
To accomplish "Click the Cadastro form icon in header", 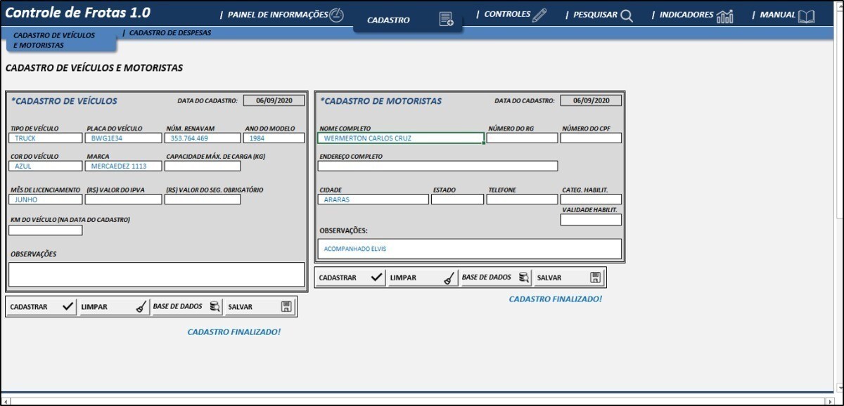I will (446, 20).
